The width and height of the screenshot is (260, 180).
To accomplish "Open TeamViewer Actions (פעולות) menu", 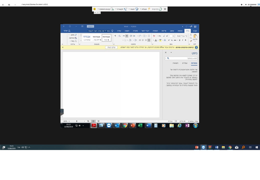I will 145,9.
